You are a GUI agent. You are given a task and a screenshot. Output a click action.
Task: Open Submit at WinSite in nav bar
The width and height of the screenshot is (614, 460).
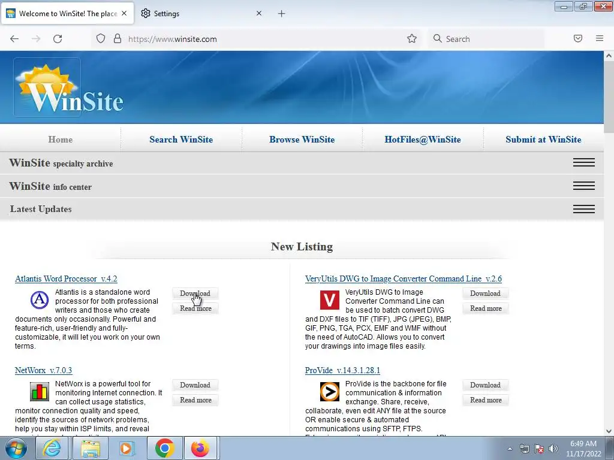(x=543, y=139)
